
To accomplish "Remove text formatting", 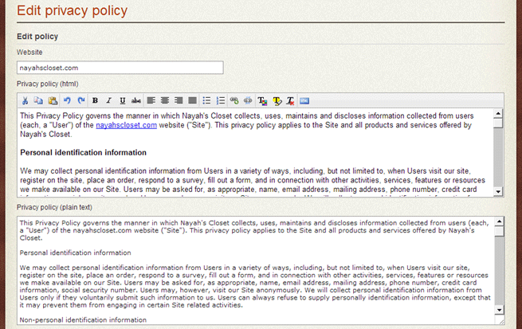I will tap(290, 100).
